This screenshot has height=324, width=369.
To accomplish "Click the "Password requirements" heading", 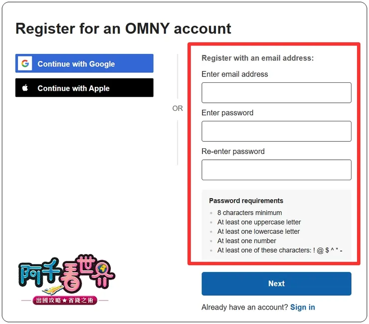I will click(x=246, y=201).
